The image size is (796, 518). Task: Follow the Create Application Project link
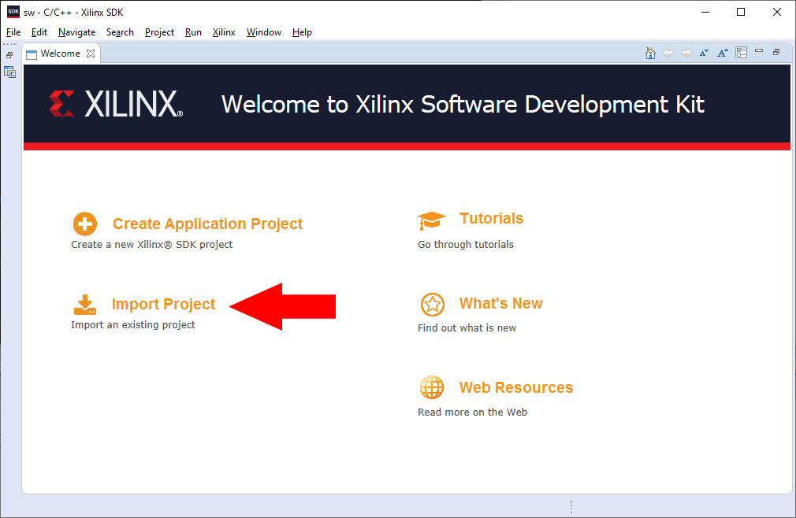[x=207, y=224]
